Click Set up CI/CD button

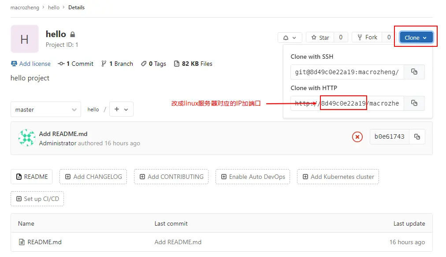(37, 199)
